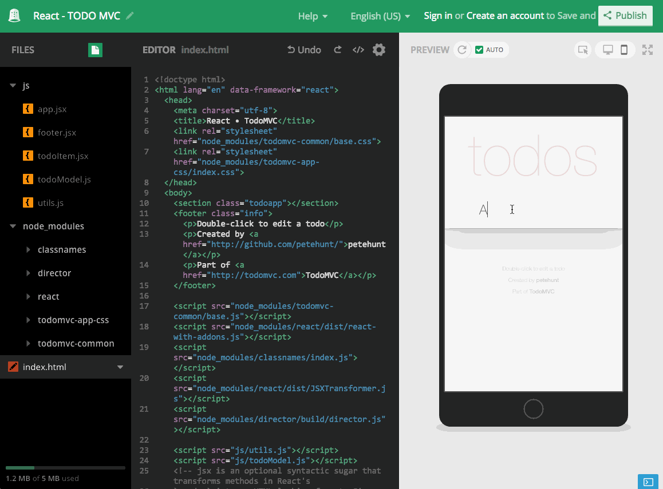The image size is (663, 489).
Task: Switch preview to mobile phone view
Action: tap(625, 50)
